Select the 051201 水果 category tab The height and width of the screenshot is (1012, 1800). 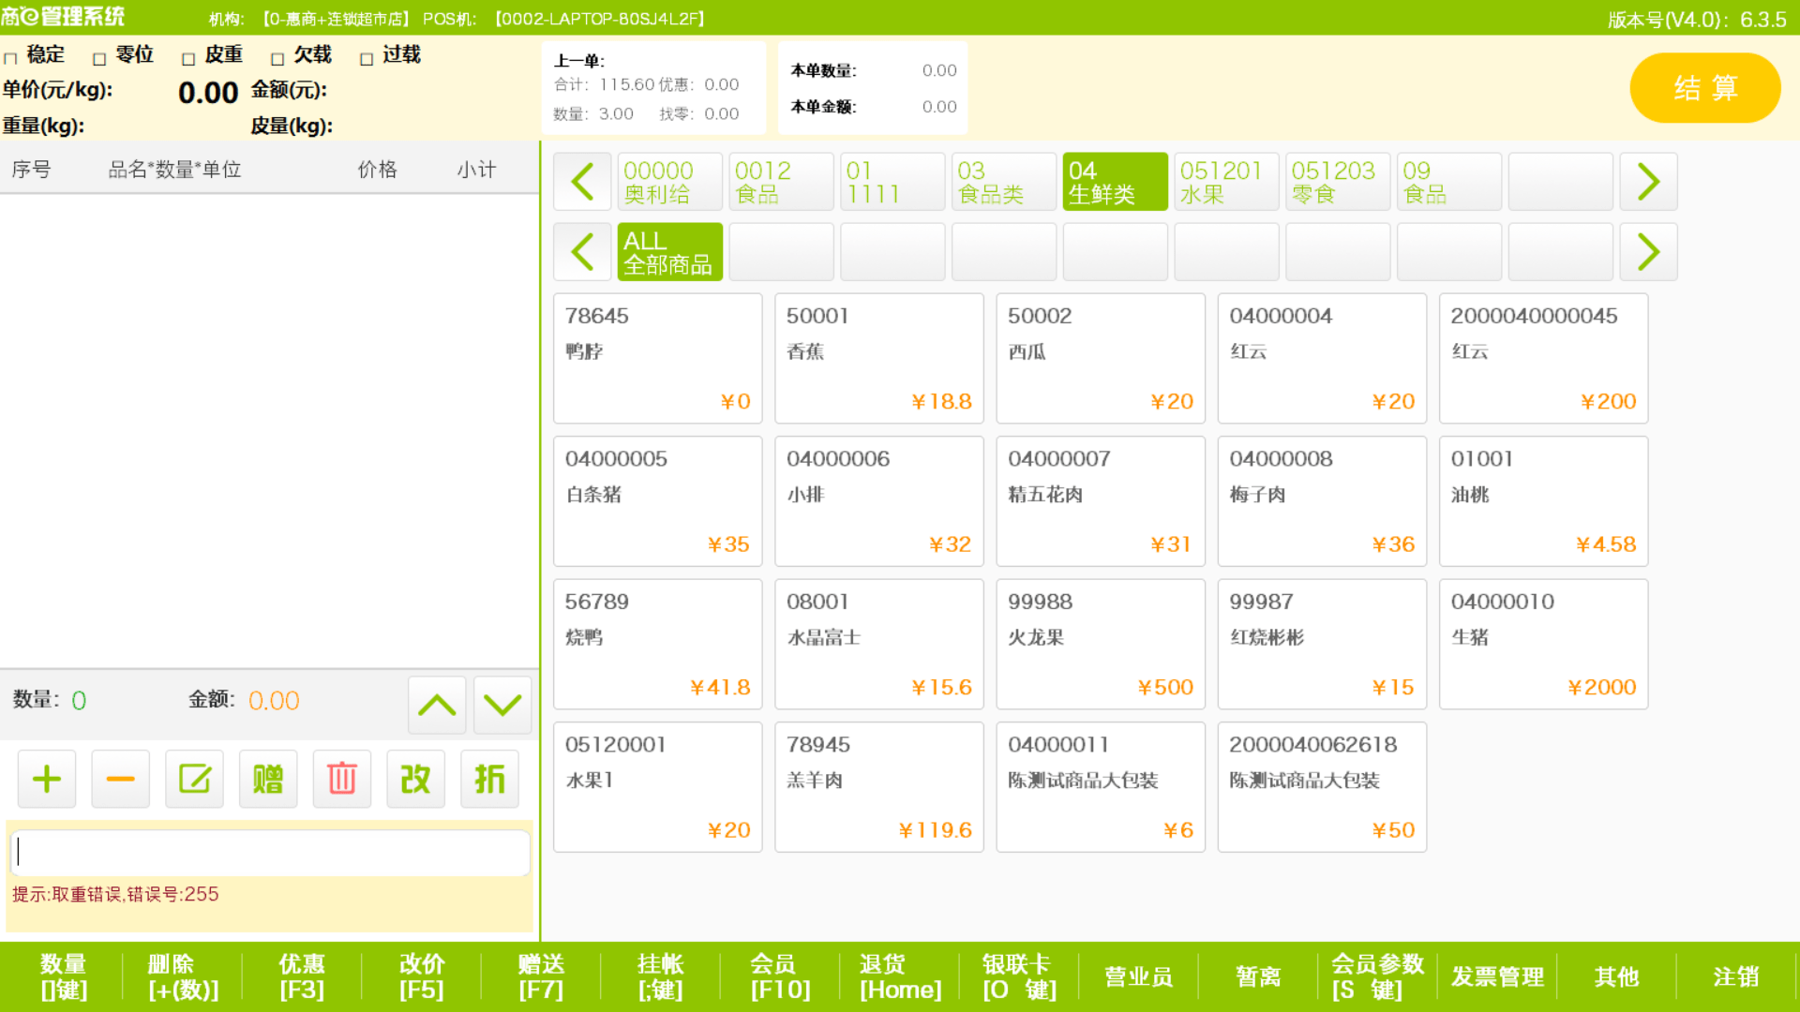click(x=1226, y=182)
